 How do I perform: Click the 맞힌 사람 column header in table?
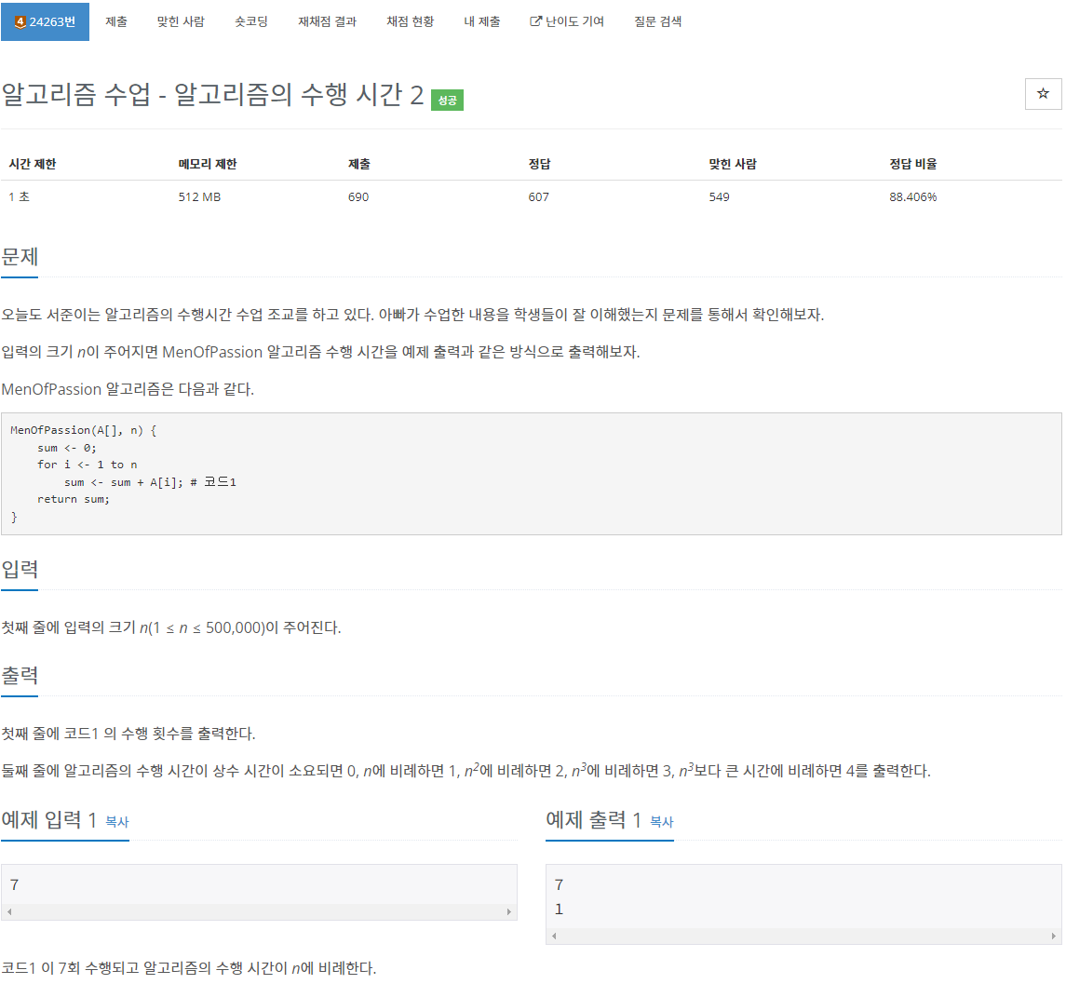(733, 164)
